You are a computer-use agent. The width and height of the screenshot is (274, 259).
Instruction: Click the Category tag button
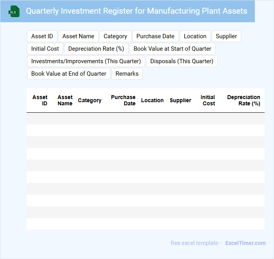(115, 36)
